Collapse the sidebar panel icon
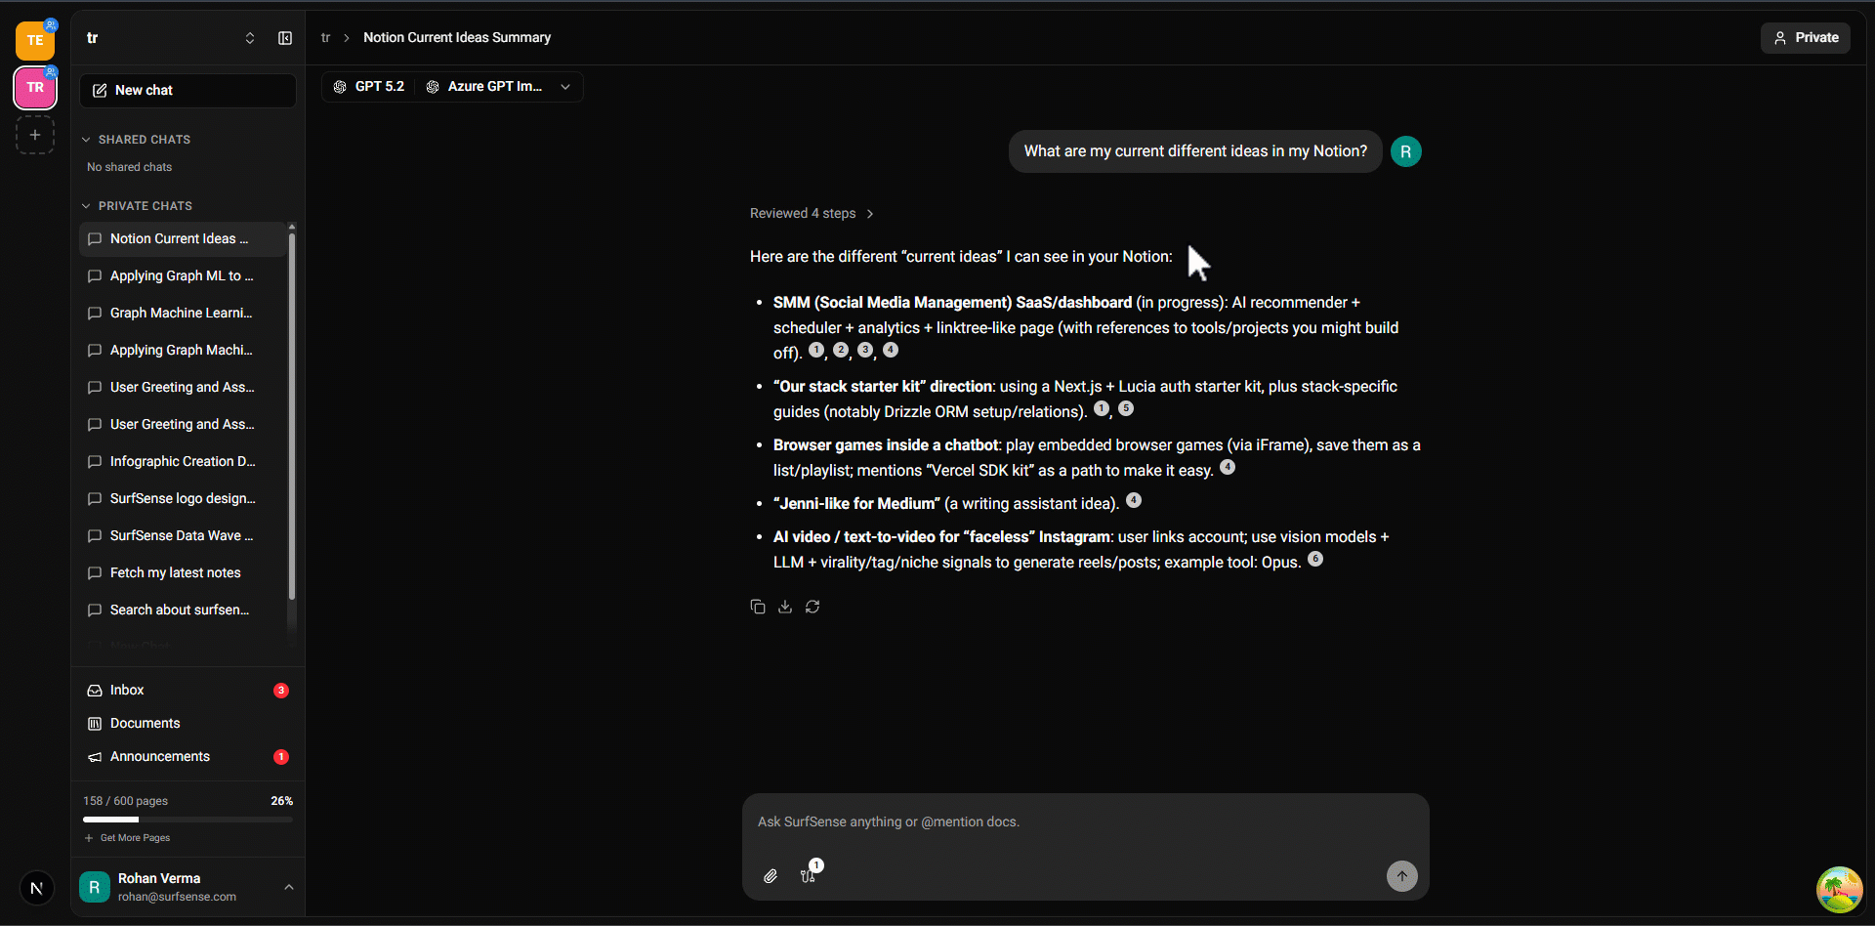1875x926 pixels. point(285,38)
